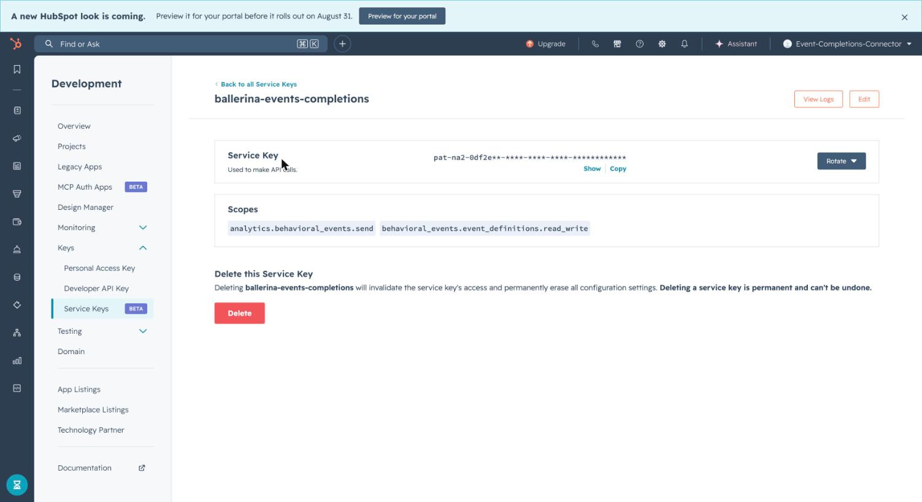Click the Edit button
Screen dimensions: 922x502
[x=864, y=99]
